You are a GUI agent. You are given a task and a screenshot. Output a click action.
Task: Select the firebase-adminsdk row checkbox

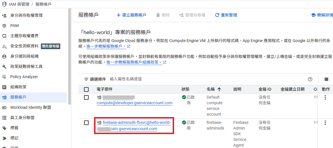pyautogui.click(x=86, y=123)
